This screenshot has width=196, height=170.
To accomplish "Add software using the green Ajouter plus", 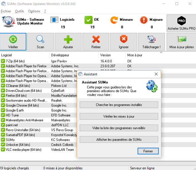I will click(x=68, y=42).
